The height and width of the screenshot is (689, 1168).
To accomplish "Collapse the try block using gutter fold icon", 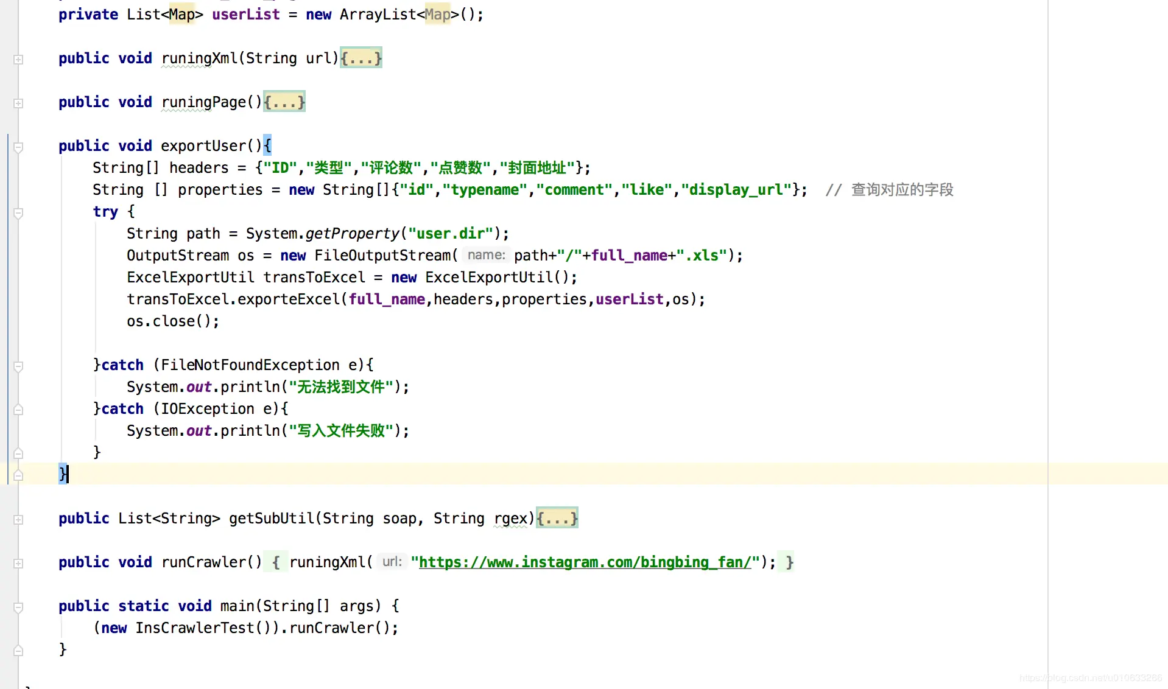I will (x=18, y=213).
